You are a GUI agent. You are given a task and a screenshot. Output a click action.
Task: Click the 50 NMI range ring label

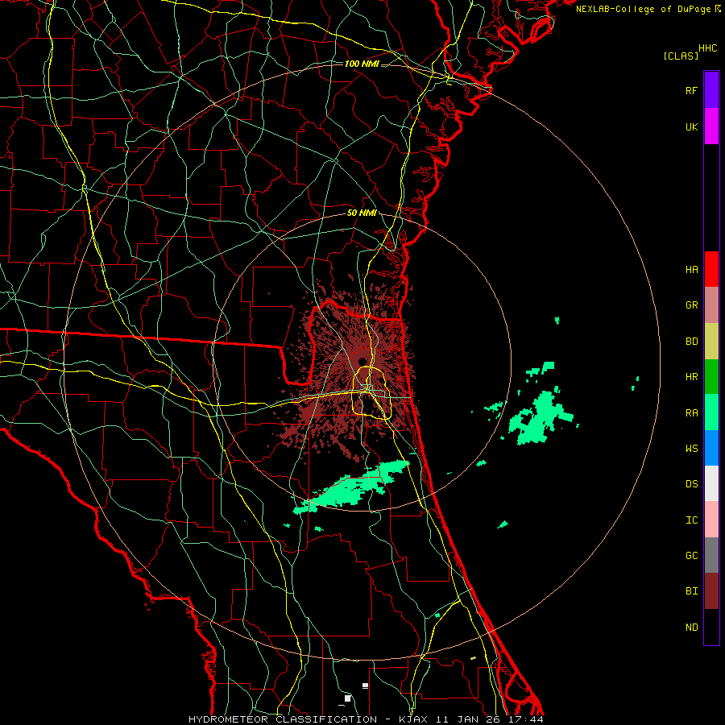pyautogui.click(x=362, y=213)
